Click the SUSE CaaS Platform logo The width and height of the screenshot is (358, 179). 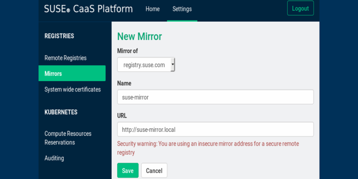point(88,9)
